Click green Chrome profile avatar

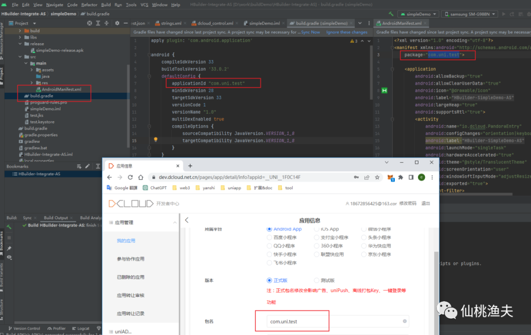[422, 177]
